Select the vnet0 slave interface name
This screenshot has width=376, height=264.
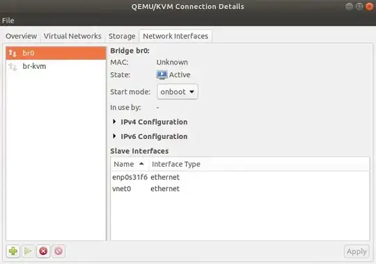[x=122, y=189]
